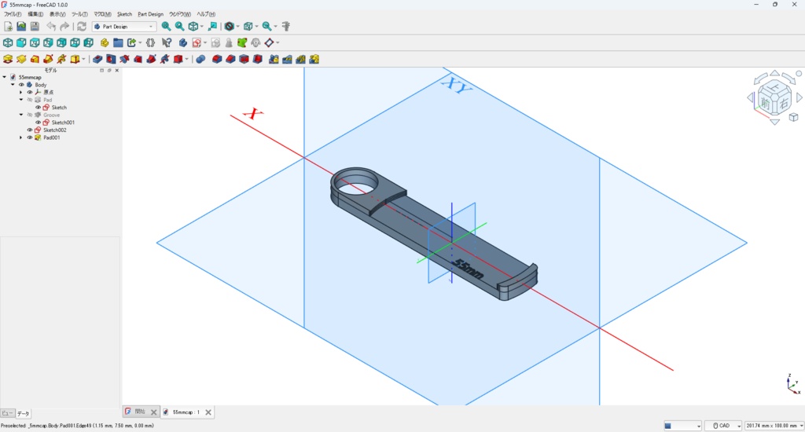The height and width of the screenshot is (432, 805).
Task: Open the 編集(E) menu
Action: pos(35,14)
